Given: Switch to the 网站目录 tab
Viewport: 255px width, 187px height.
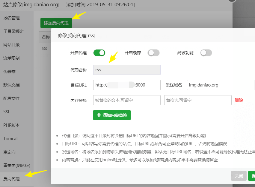Looking at the screenshot, I should [11, 45].
